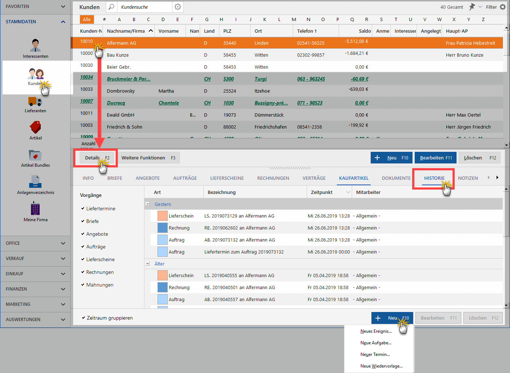Expand the FINANZEN section

click(63, 289)
